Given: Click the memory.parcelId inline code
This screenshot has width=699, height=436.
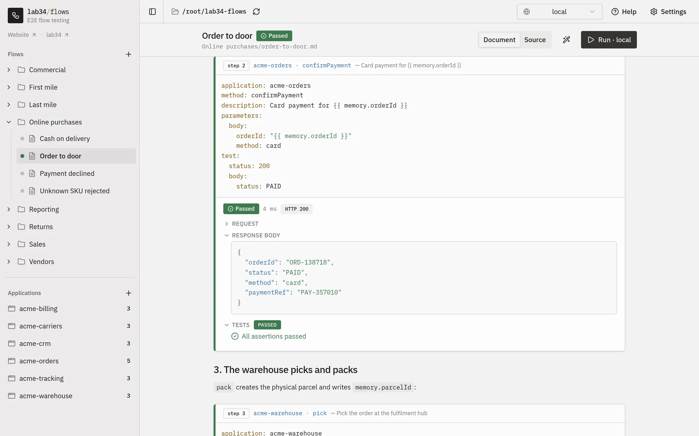Looking at the screenshot, I should 383,387.
